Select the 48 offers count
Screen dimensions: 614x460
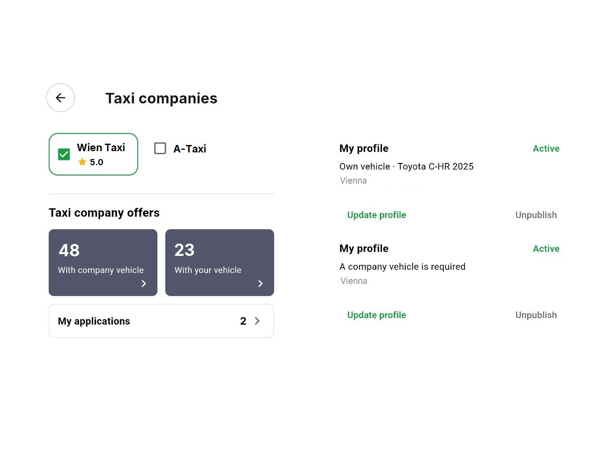pos(69,250)
